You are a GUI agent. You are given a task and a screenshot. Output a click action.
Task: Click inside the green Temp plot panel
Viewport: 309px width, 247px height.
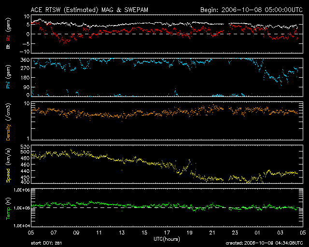(167, 207)
